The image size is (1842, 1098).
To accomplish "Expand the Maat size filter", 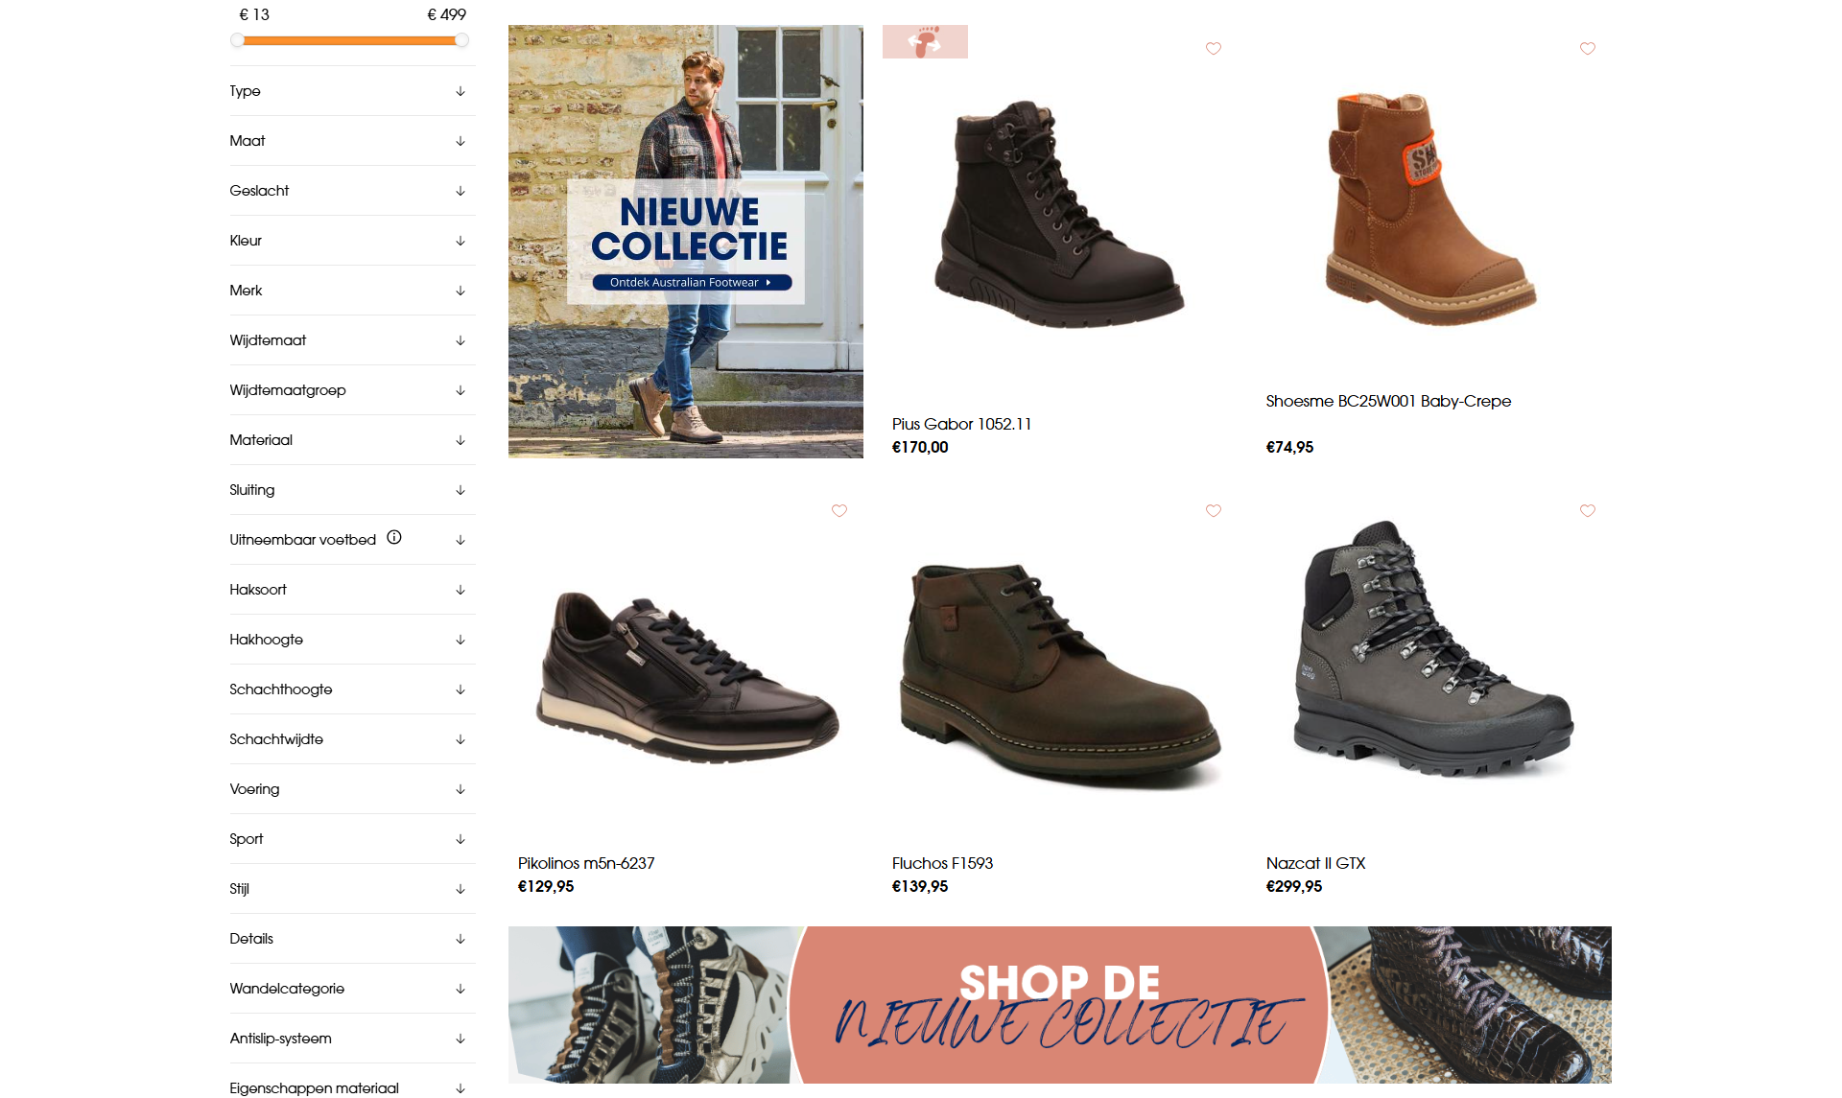I will (x=352, y=141).
